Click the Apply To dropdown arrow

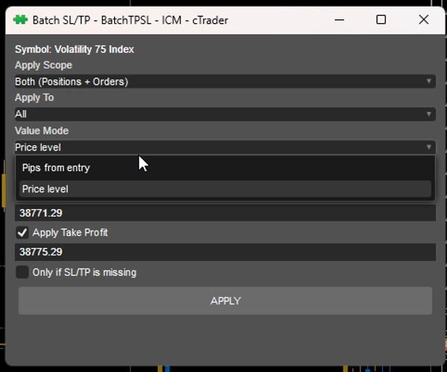[429, 115]
